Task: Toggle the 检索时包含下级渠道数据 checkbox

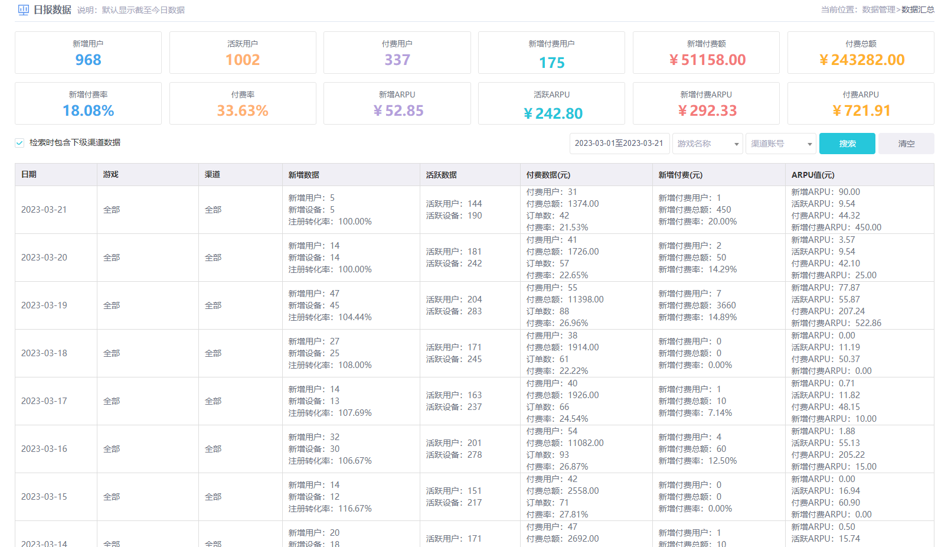Action: pyautogui.click(x=19, y=143)
